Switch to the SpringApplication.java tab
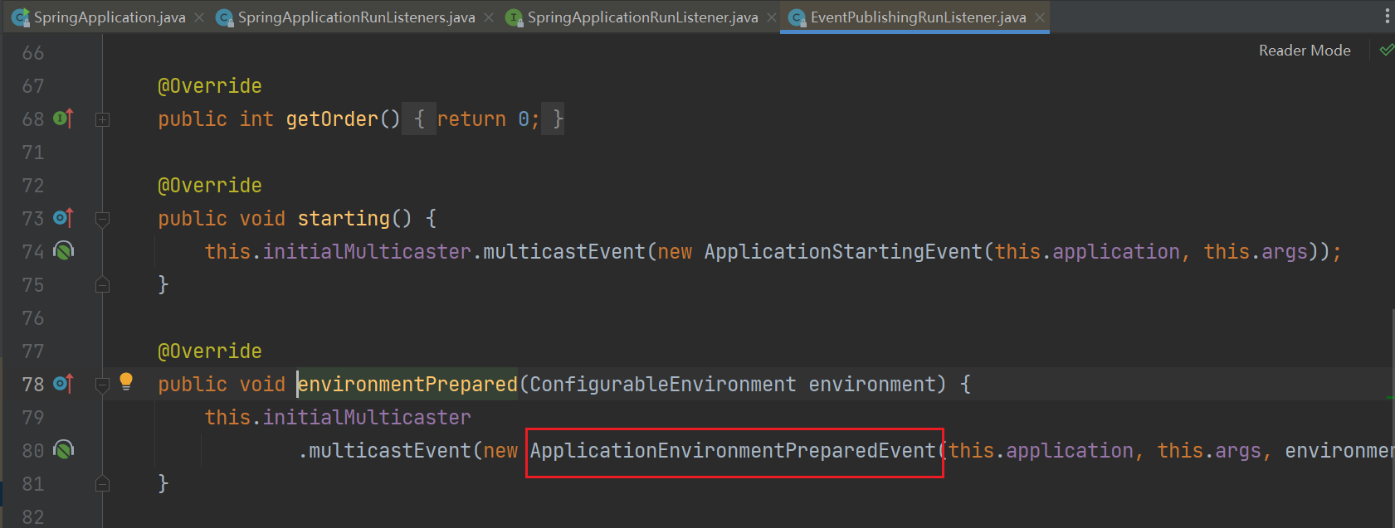 click(109, 17)
